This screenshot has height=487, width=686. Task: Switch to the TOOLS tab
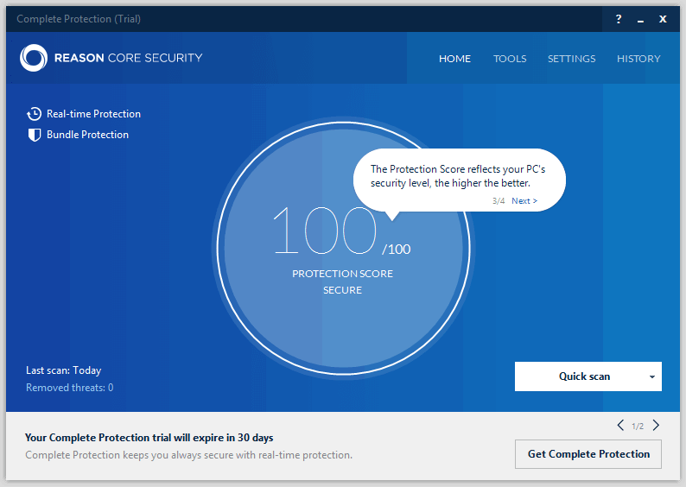[x=510, y=59]
